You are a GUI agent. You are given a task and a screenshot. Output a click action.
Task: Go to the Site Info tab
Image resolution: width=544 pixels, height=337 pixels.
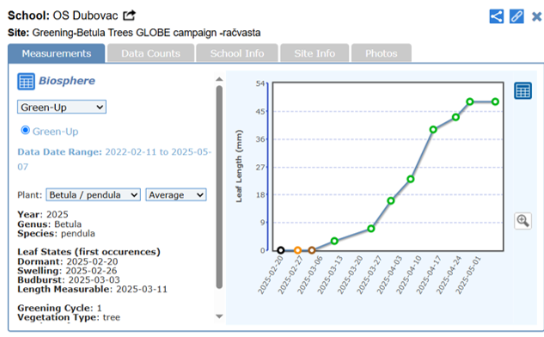click(x=315, y=53)
